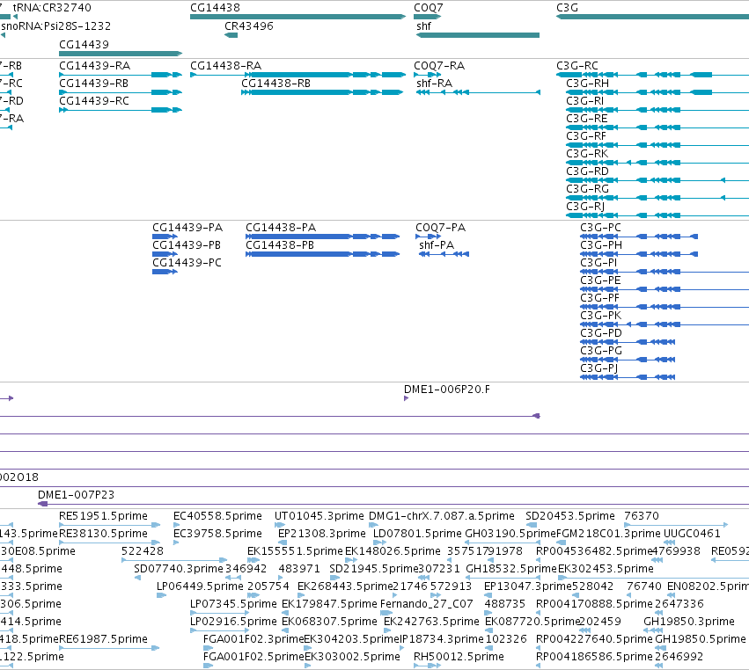Select the shf-RA transcript label
Screen dimensions: 749x670
pos(434,83)
